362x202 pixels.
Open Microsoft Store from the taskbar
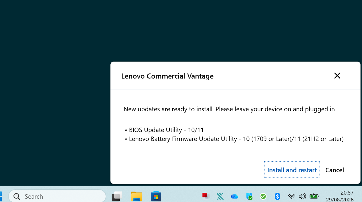tap(156, 196)
